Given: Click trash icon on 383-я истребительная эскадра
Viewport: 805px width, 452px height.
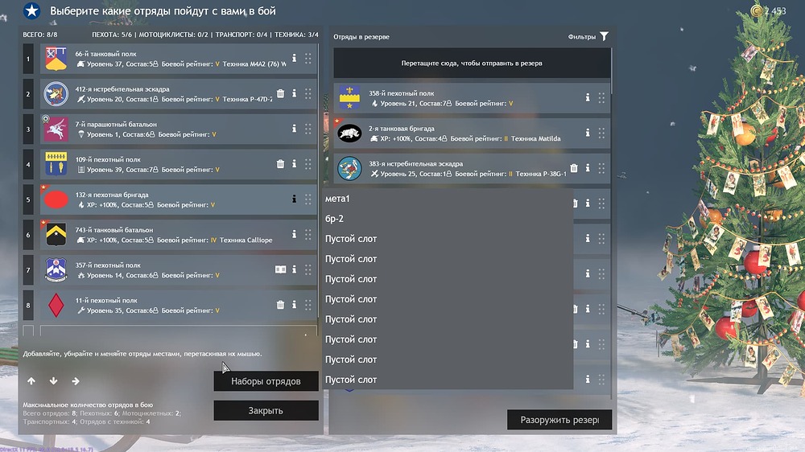Looking at the screenshot, I should 574,169.
